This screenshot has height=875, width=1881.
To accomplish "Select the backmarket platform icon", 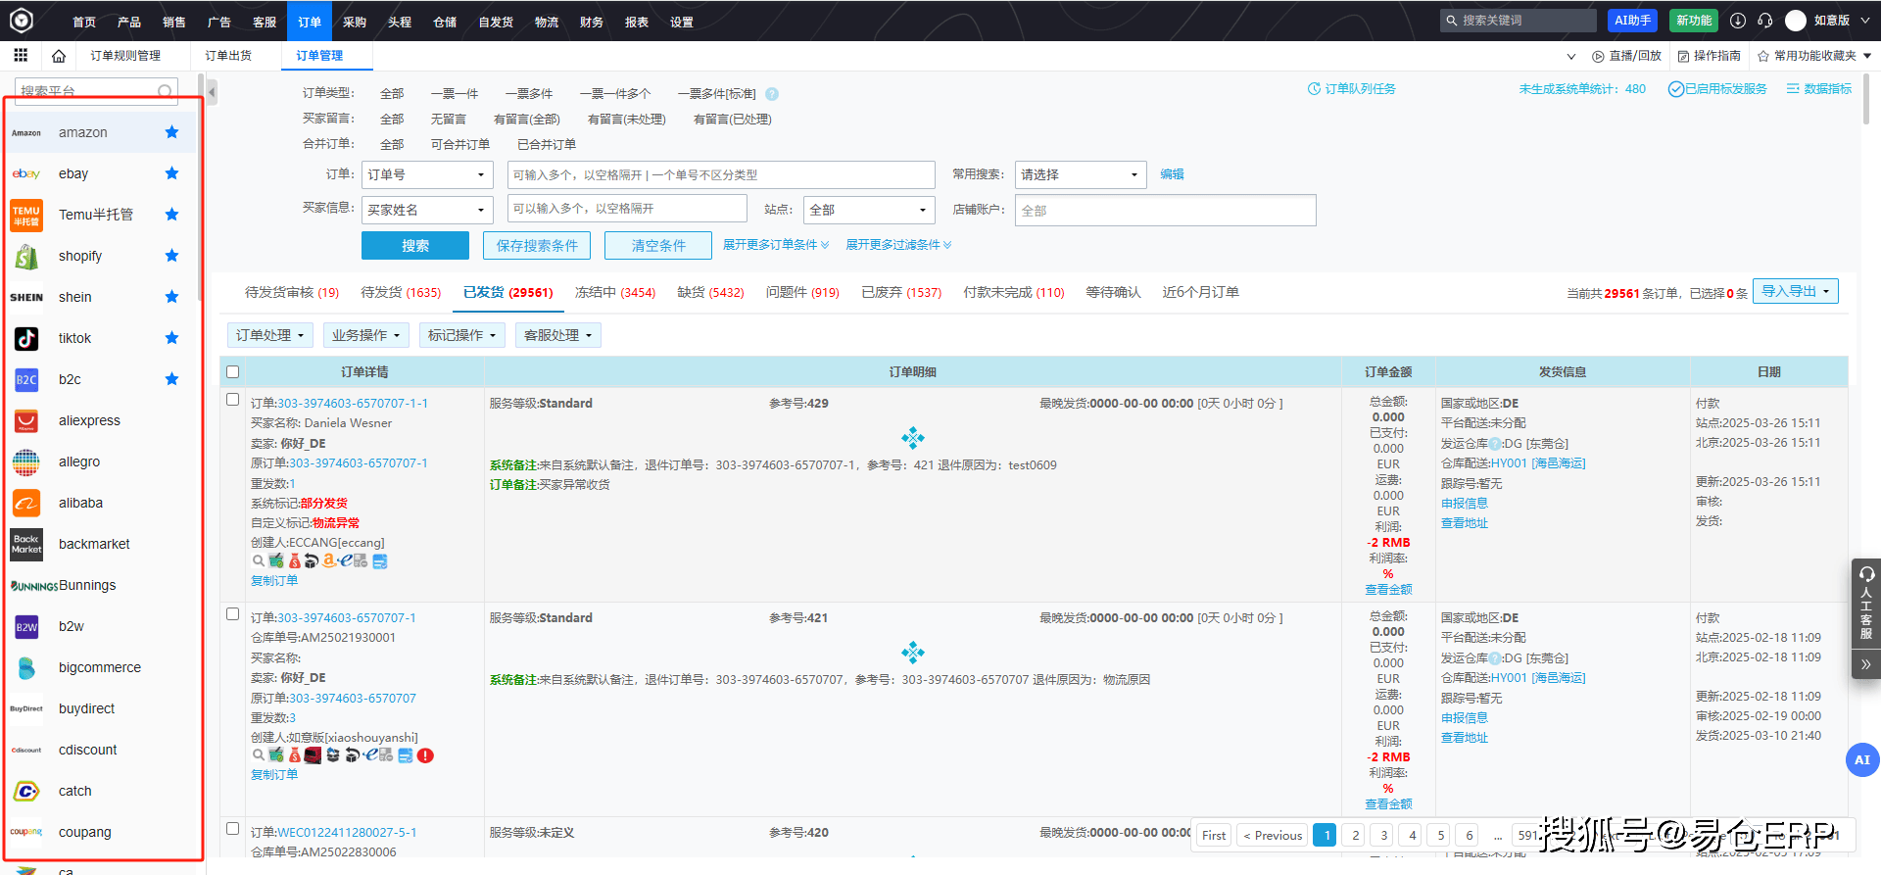I will (26, 544).
